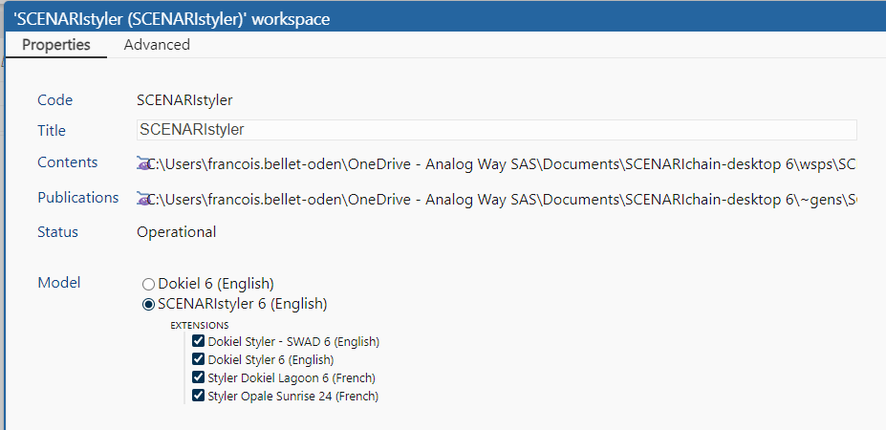Uncheck Dokiel Styler - SWAD 6 extension

(x=198, y=341)
